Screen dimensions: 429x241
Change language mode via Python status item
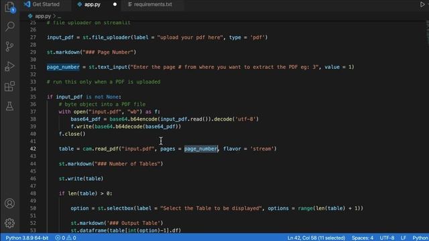[420, 238]
